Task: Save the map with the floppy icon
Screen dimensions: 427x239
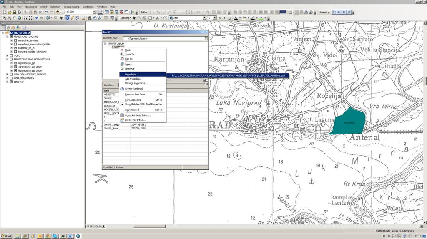Action: [15, 12]
